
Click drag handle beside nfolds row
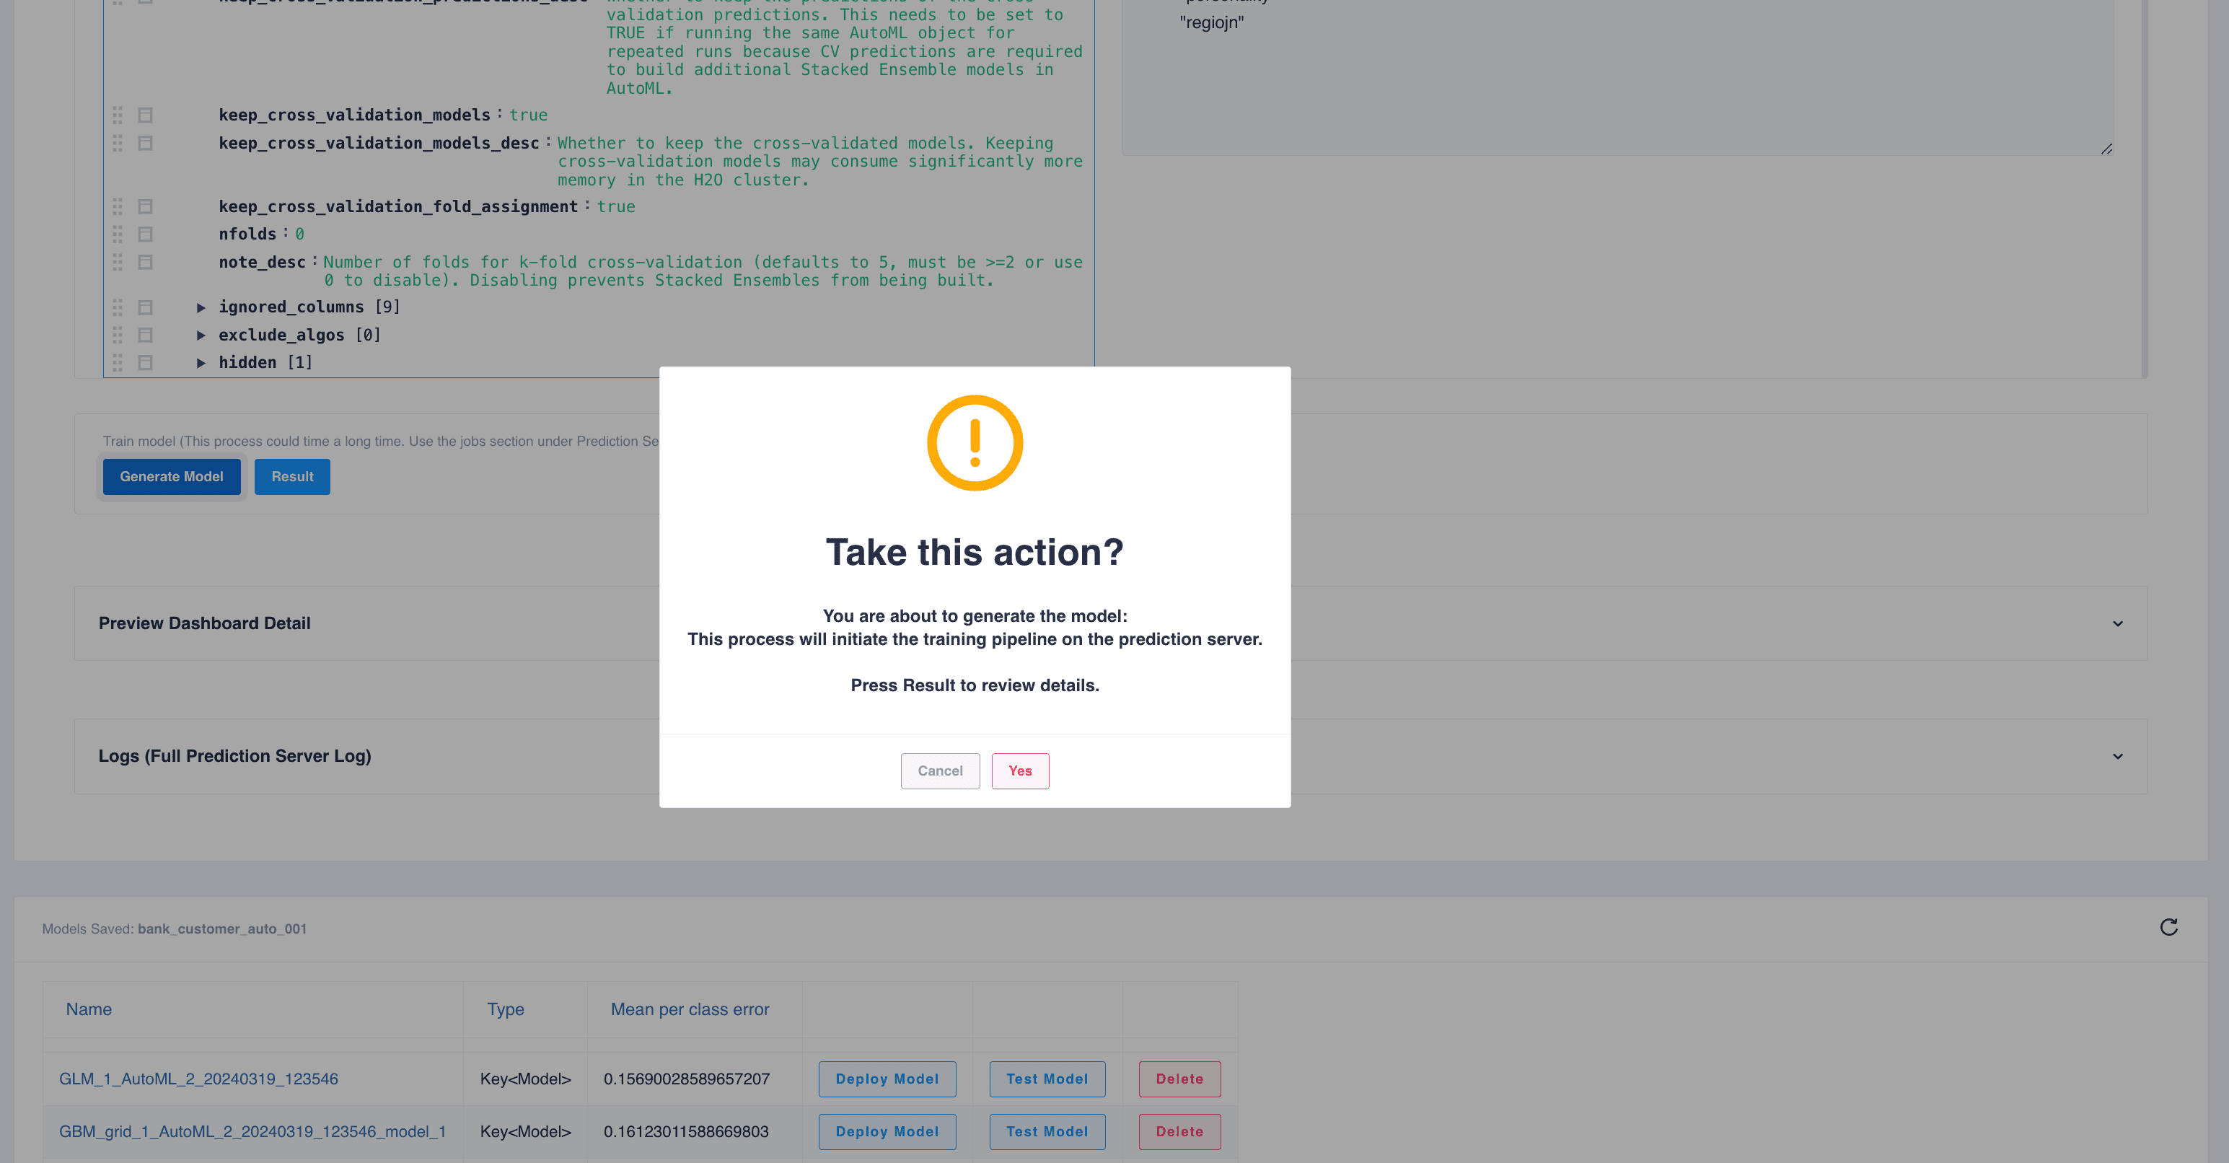coord(118,234)
